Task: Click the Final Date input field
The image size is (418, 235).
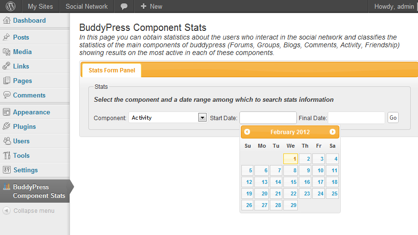Action: (356, 118)
